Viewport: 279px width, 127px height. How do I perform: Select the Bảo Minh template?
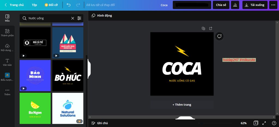[x=35, y=76]
